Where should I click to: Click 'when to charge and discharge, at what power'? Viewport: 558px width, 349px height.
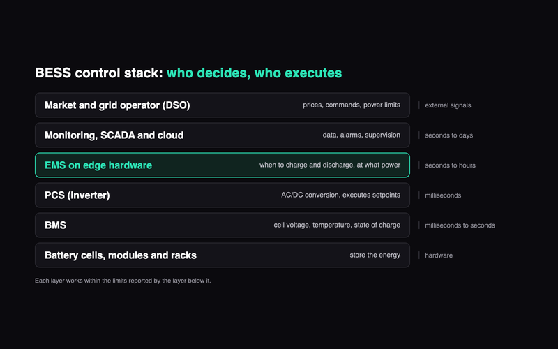(x=329, y=165)
